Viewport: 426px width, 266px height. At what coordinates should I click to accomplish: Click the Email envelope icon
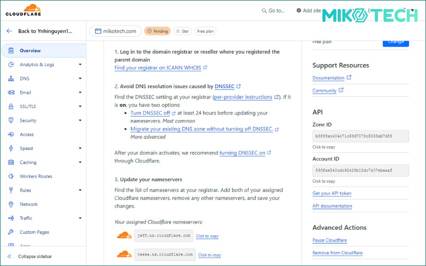[11, 93]
